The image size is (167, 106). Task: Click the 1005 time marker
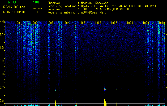click(82, 23)
